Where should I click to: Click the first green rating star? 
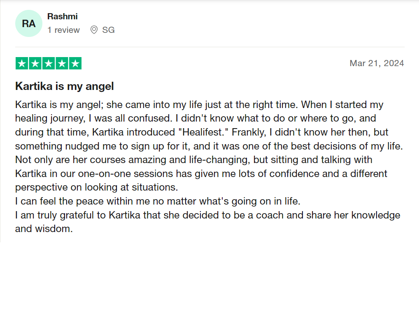coord(22,64)
